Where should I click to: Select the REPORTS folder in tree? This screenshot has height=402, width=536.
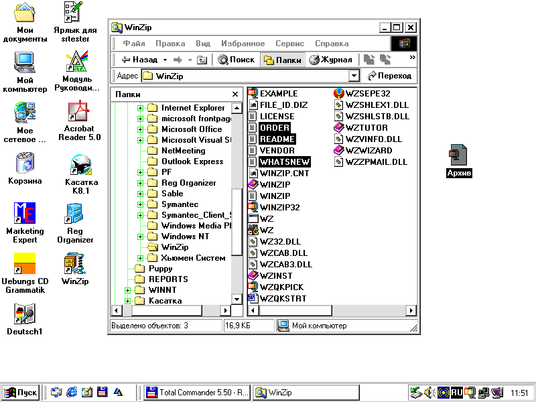click(x=161, y=279)
